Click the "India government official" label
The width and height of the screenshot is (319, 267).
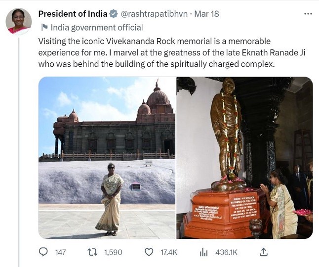[97, 28]
